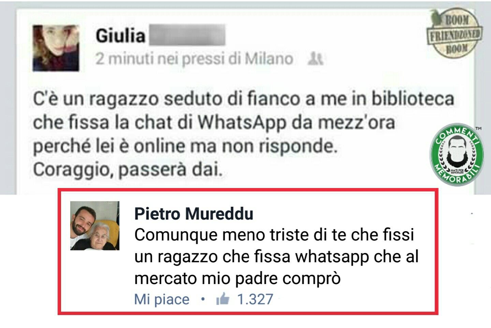Viewport: 491px width, 328px height.
Task: Click the line Coraggio, passerà dai.
Action: coord(128,170)
